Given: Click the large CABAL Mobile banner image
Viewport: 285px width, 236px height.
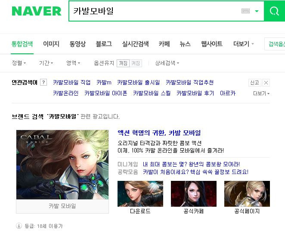Looking at the screenshot, I should [x=62, y=165].
